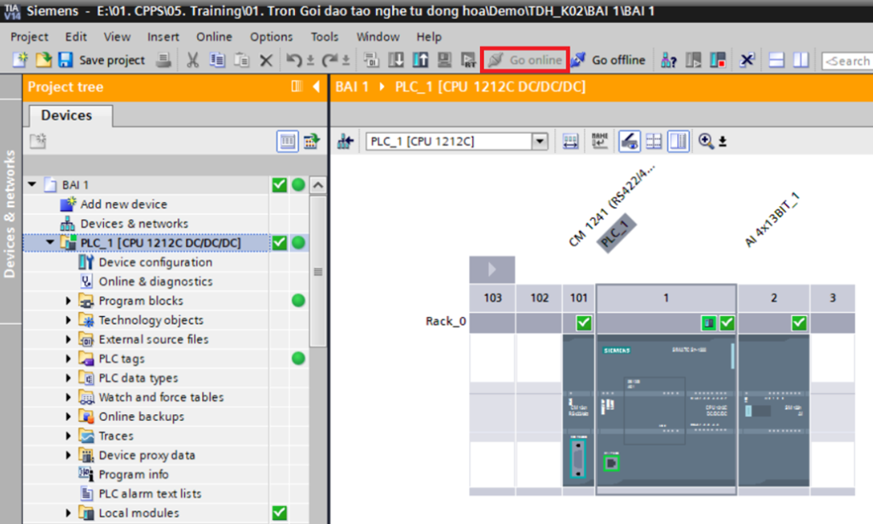Click the Delete X icon in toolbar
The height and width of the screenshot is (524, 873).
point(266,60)
